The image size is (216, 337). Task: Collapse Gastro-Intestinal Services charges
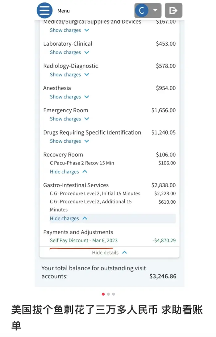pyautogui.click(x=69, y=218)
